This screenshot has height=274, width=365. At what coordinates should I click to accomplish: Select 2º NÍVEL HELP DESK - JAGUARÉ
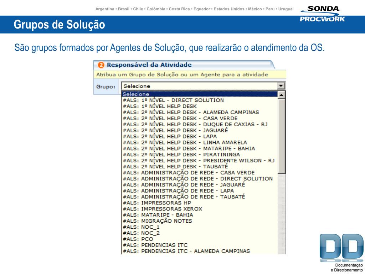click(x=200, y=131)
